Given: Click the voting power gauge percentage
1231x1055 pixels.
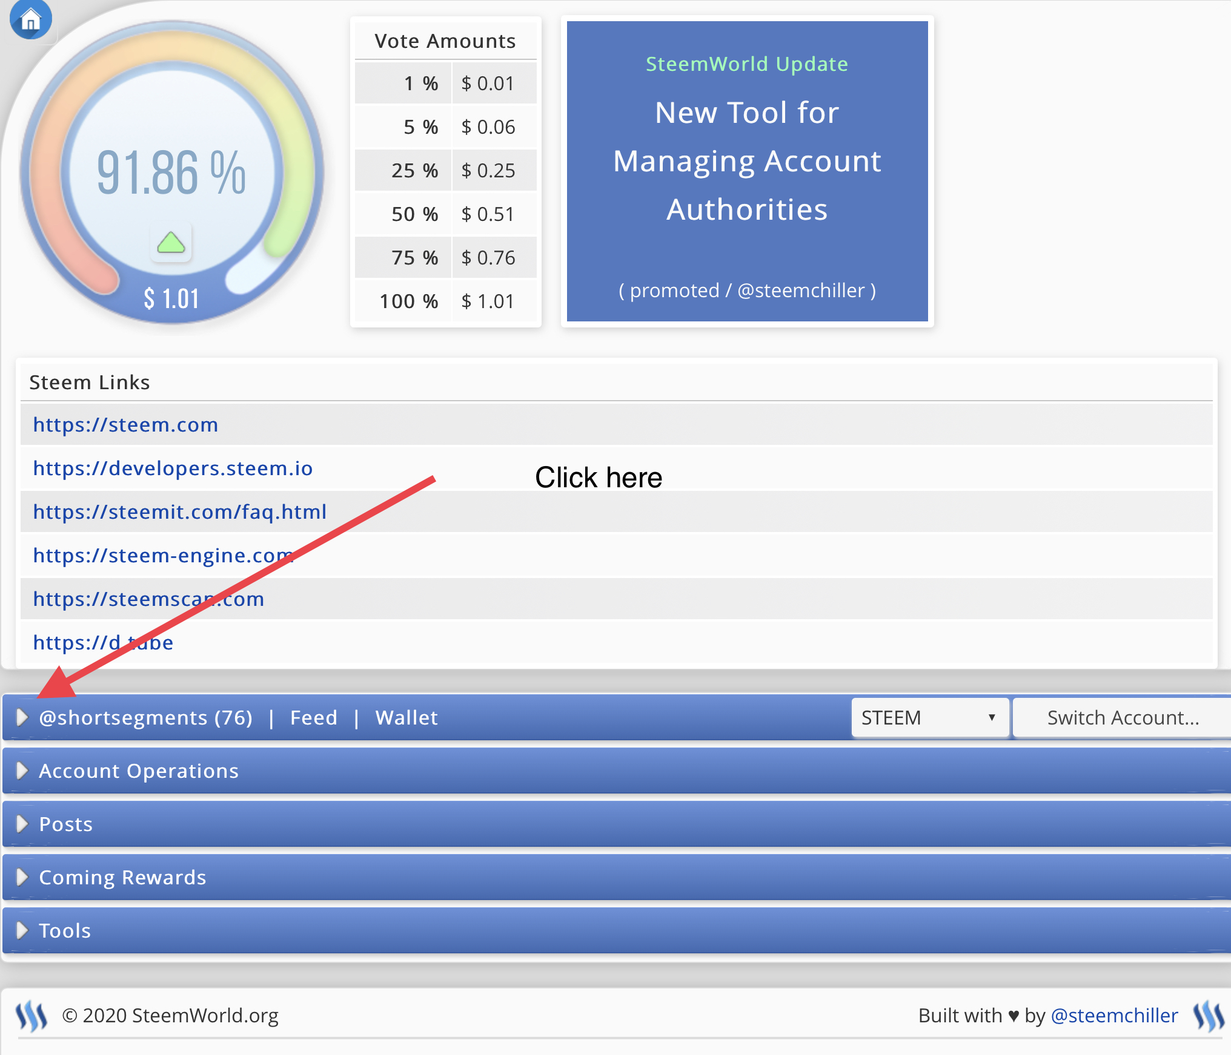Looking at the screenshot, I should point(171,173).
